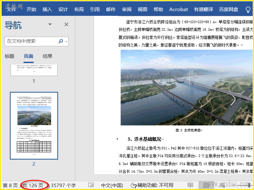
Task: Open the 文件 menu
Action: tap(11, 9)
